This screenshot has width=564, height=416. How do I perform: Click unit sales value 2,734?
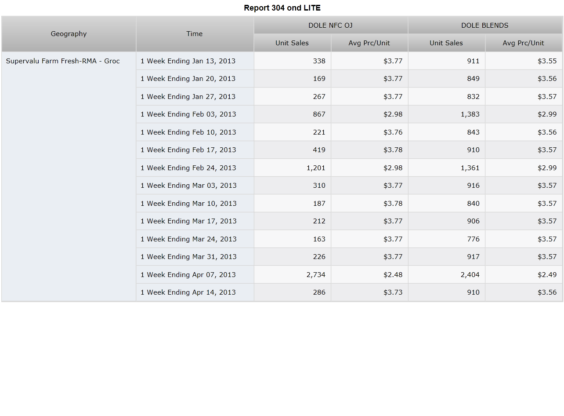pos(293,275)
